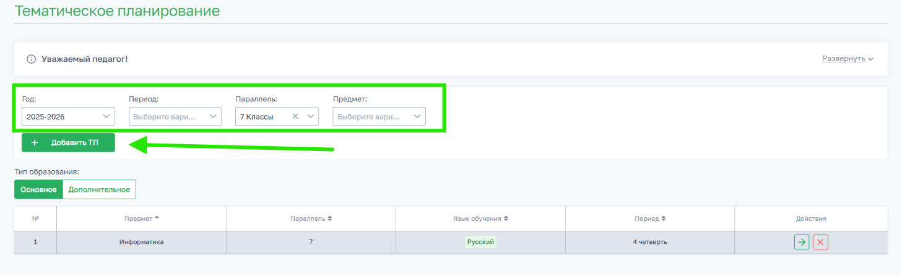Open the Предмет dropdown
902x276 pixels.
(x=379, y=116)
